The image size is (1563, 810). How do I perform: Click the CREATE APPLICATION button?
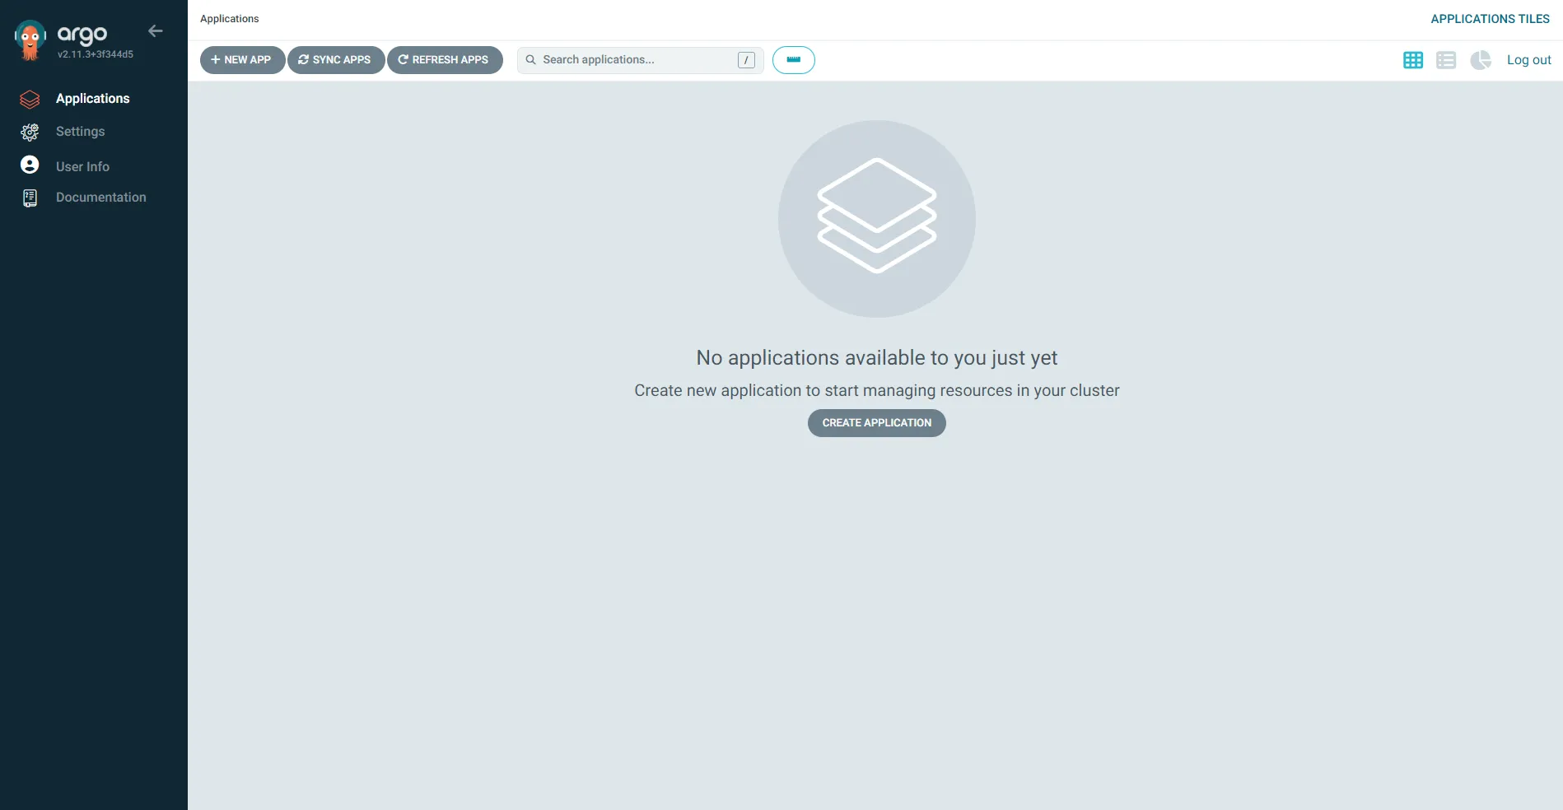876,422
